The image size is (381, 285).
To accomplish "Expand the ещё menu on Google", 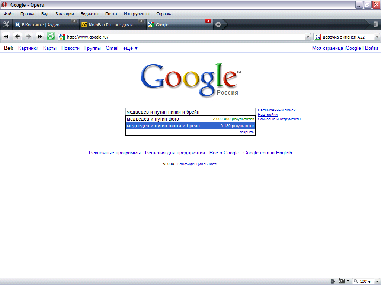I will pos(130,48).
